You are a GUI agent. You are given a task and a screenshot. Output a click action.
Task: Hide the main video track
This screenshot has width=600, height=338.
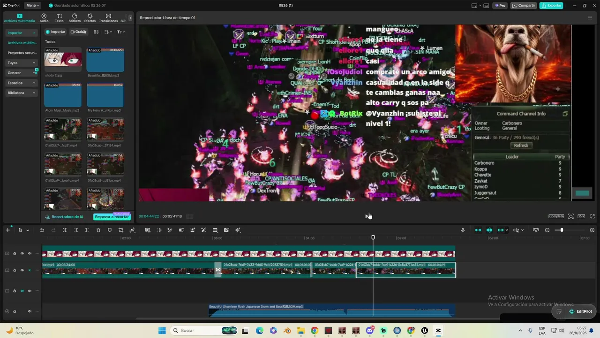(x=22, y=270)
